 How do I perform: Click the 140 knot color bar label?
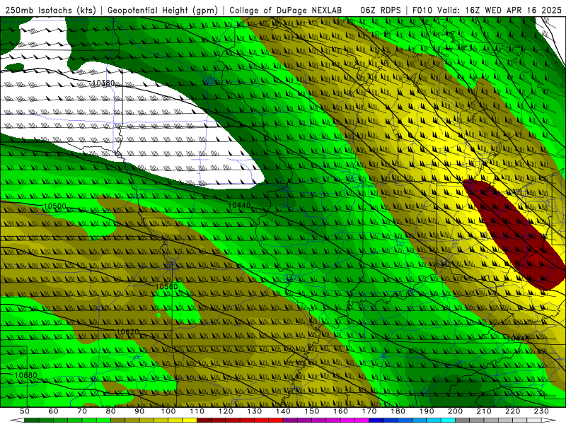coord(284,411)
